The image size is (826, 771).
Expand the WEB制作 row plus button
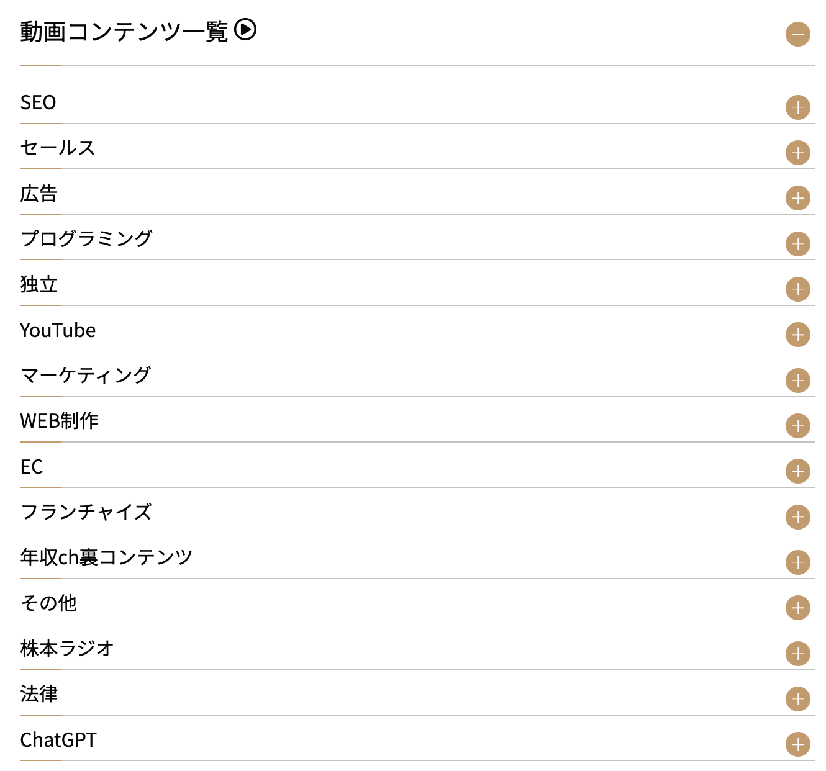point(797,426)
